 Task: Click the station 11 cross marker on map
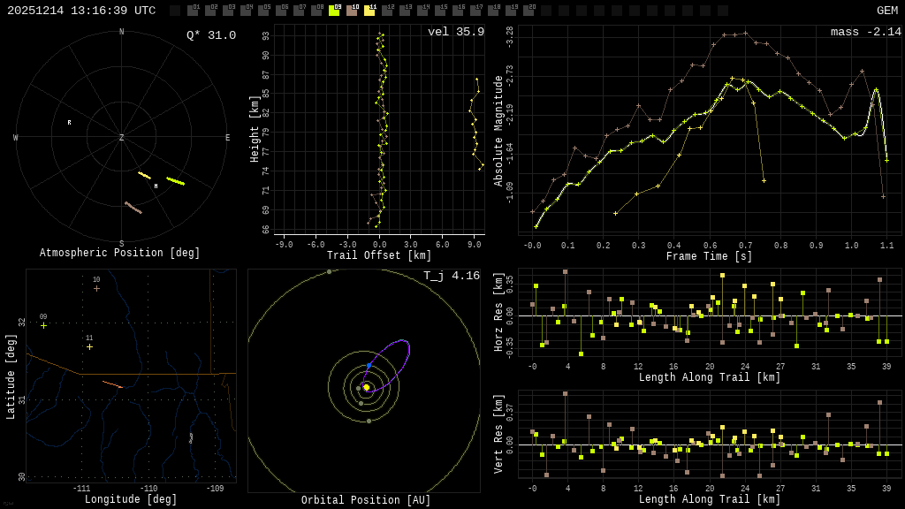click(x=89, y=346)
